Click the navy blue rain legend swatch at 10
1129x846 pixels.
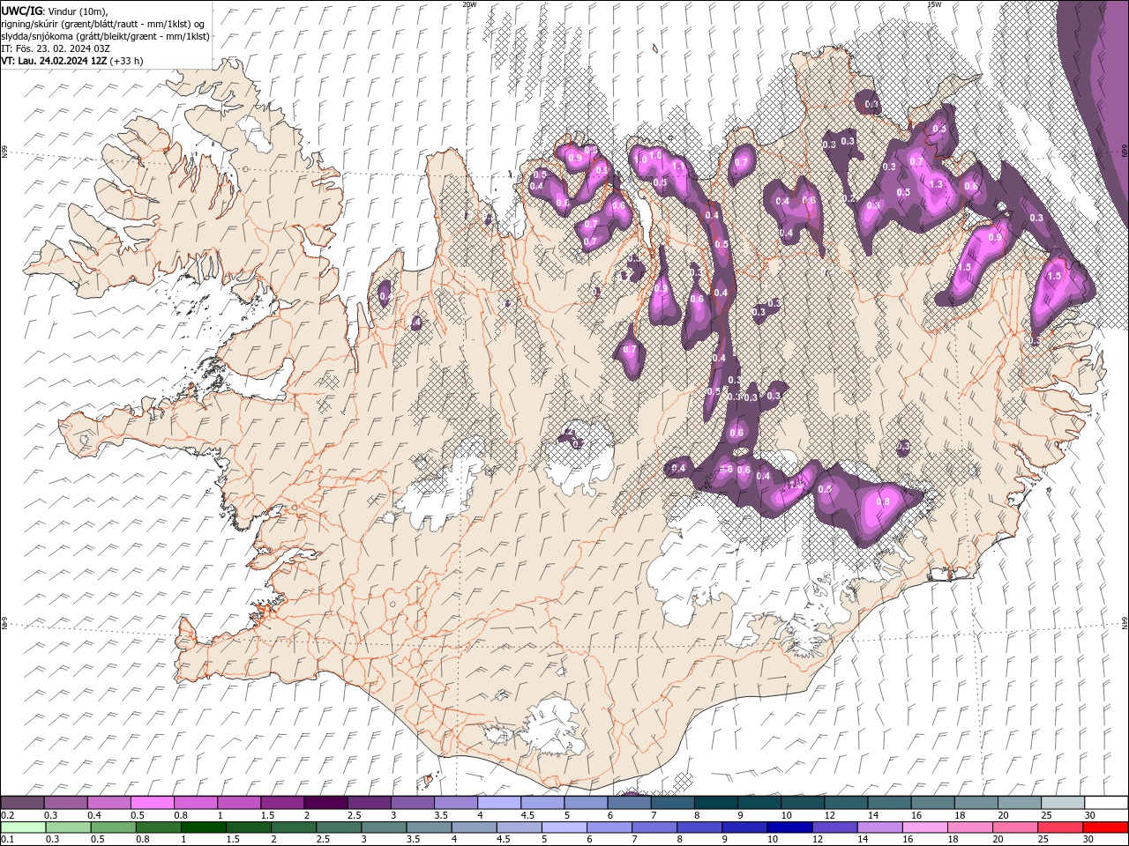[x=790, y=827]
